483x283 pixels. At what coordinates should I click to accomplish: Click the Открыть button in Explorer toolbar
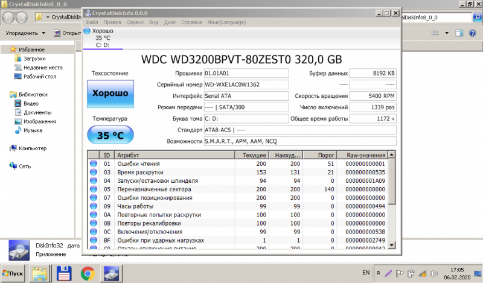point(68,33)
